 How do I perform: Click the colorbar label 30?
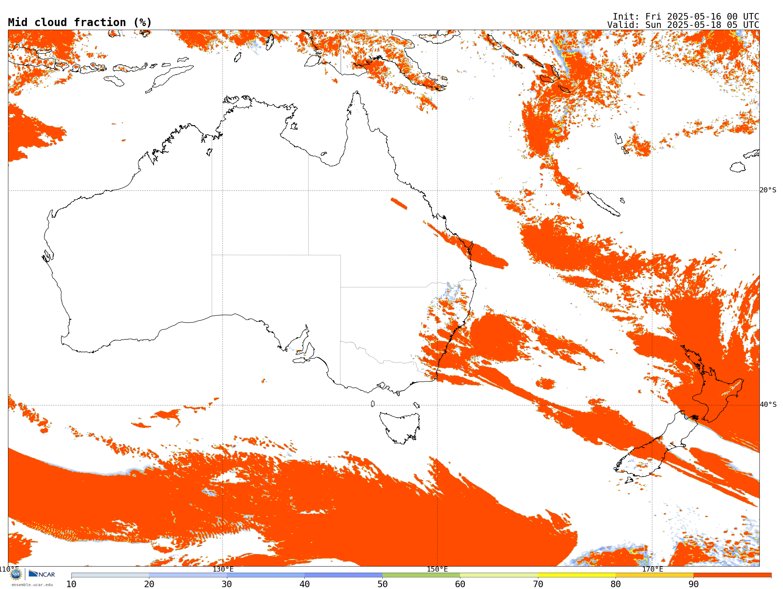(x=227, y=584)
